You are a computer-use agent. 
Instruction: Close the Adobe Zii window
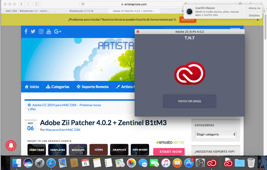pyautogui.click(x=138, y=32)
